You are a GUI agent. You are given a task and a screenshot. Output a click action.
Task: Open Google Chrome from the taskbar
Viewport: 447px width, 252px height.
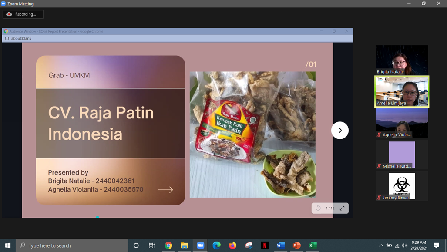tap(168, 245)
